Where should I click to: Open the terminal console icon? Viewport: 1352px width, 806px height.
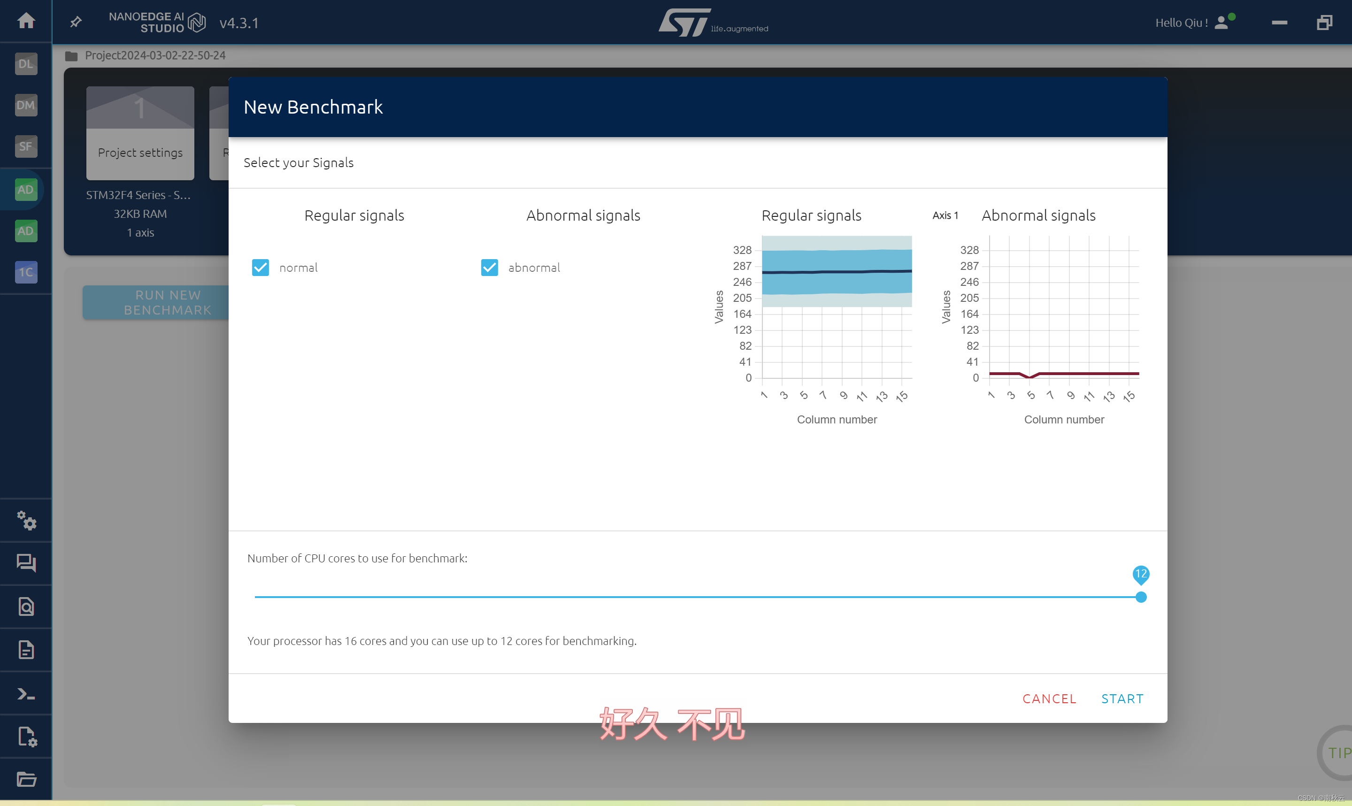26,693
